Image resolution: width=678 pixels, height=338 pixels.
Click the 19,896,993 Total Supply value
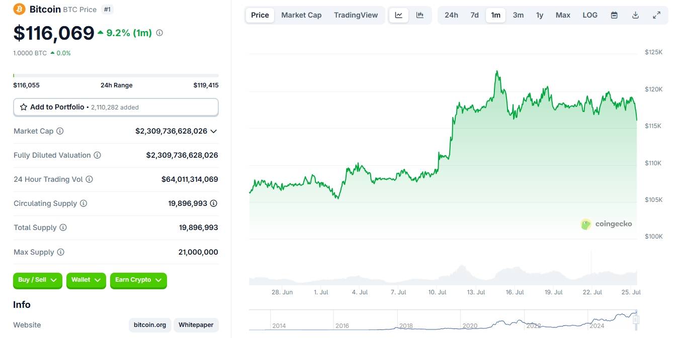199,228
